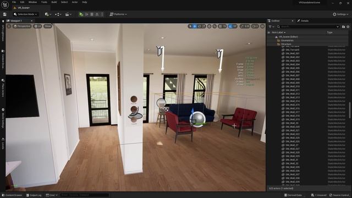Open the viewport options hamburger menu
The width and height of the screenshot is (352, 198).
[x=9, y=26]
